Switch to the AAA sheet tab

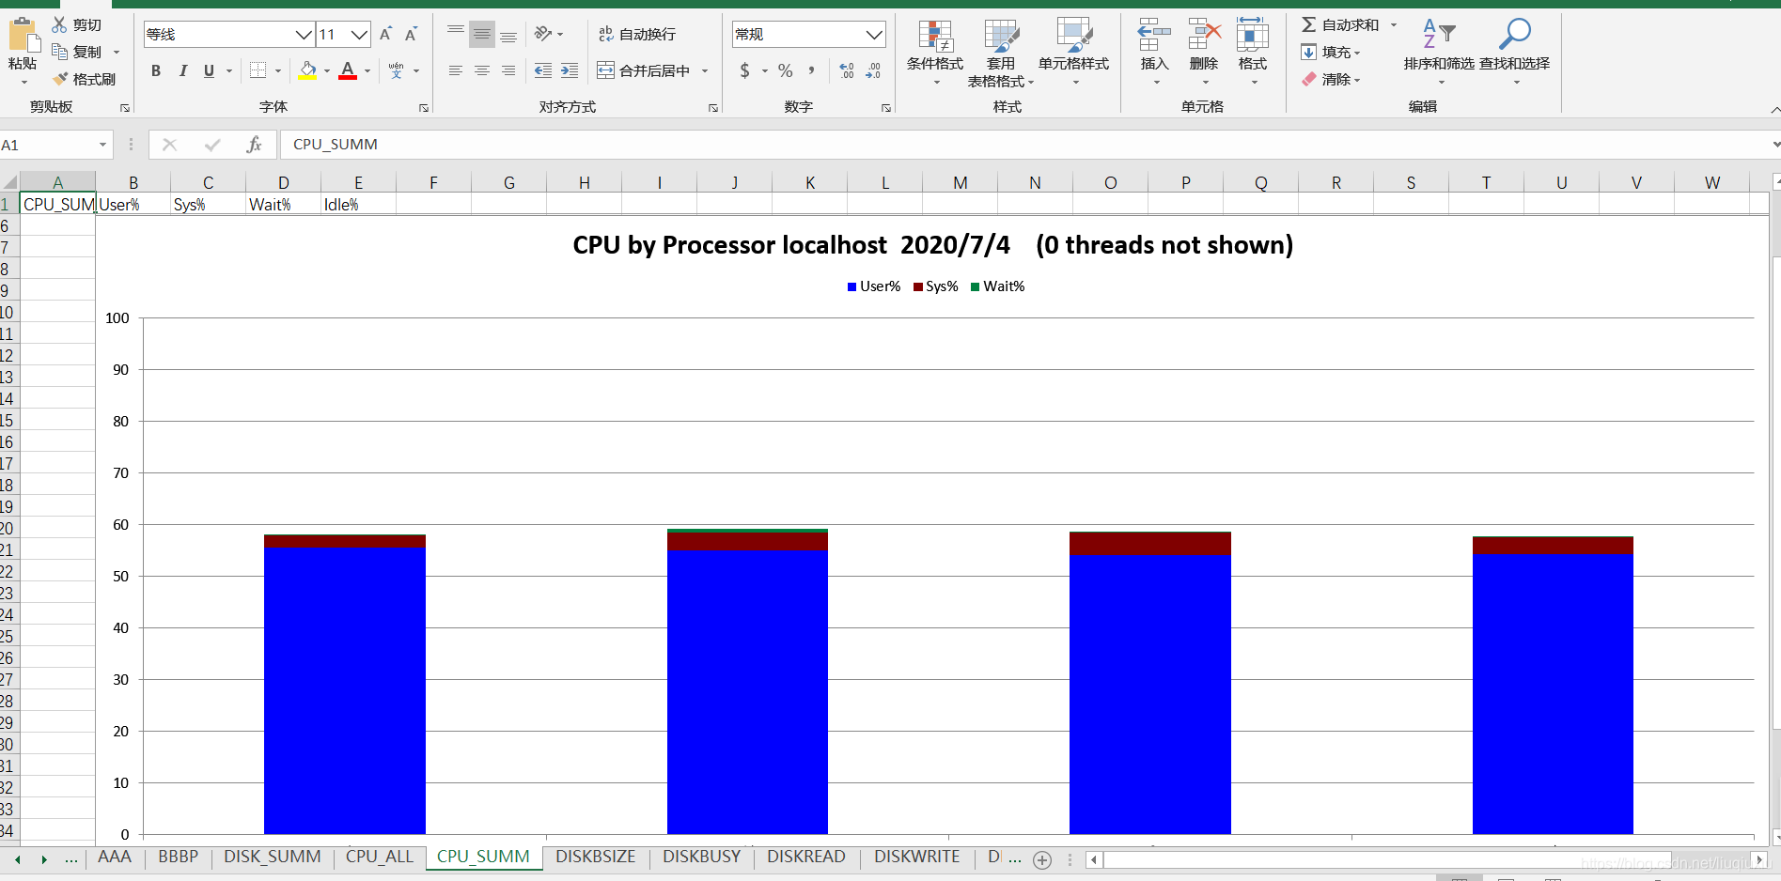coord(115,857)
